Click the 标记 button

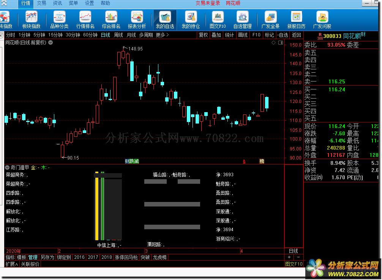coord(269,35)
